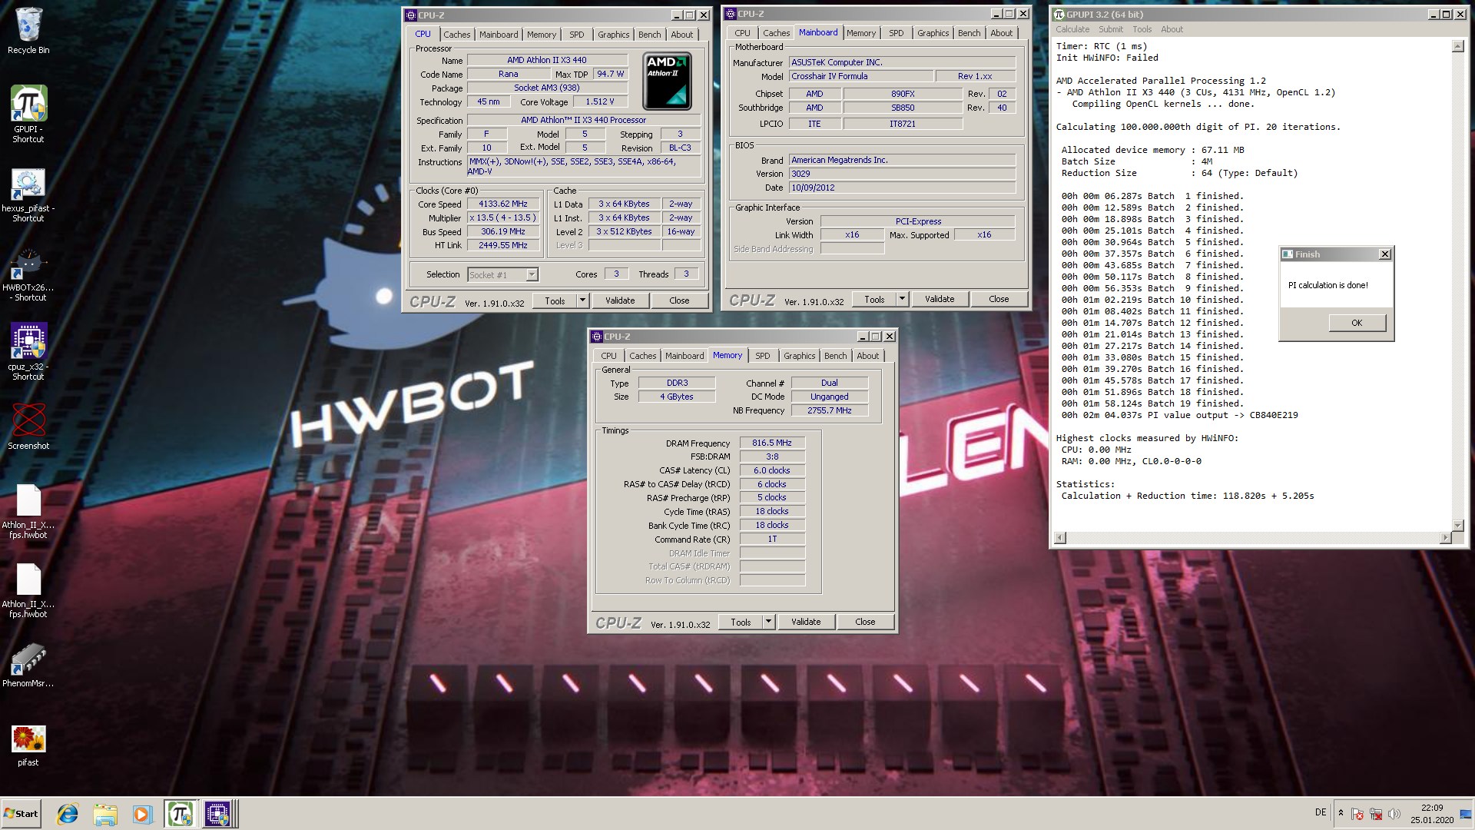Click the NB Frequency 2755.7 MHz value
The image size is (1475, 830).
click(829, 410)
